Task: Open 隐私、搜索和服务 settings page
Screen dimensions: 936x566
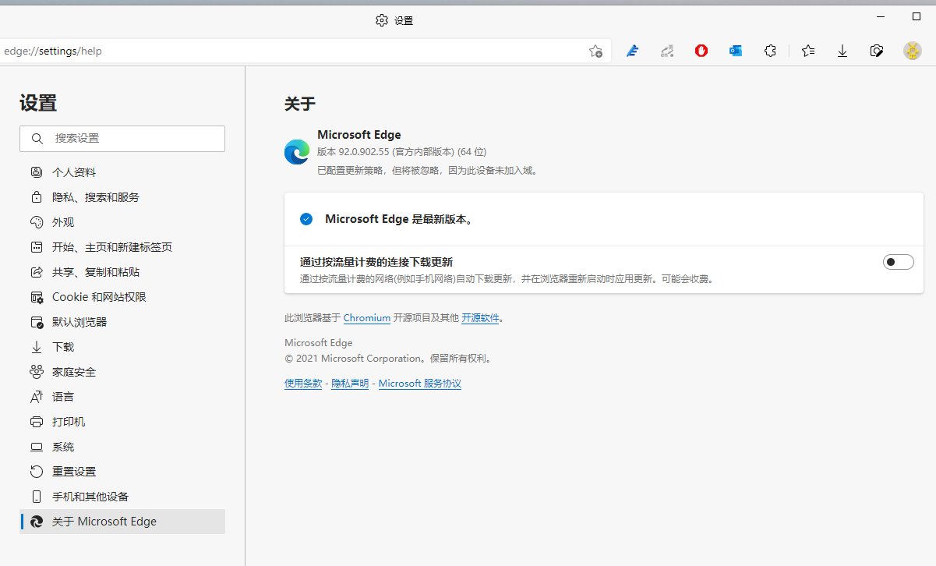Action: click(x=122, y=197)
